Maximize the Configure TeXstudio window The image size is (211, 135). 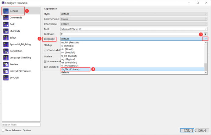pyautogui.click(x=198, y=3)
